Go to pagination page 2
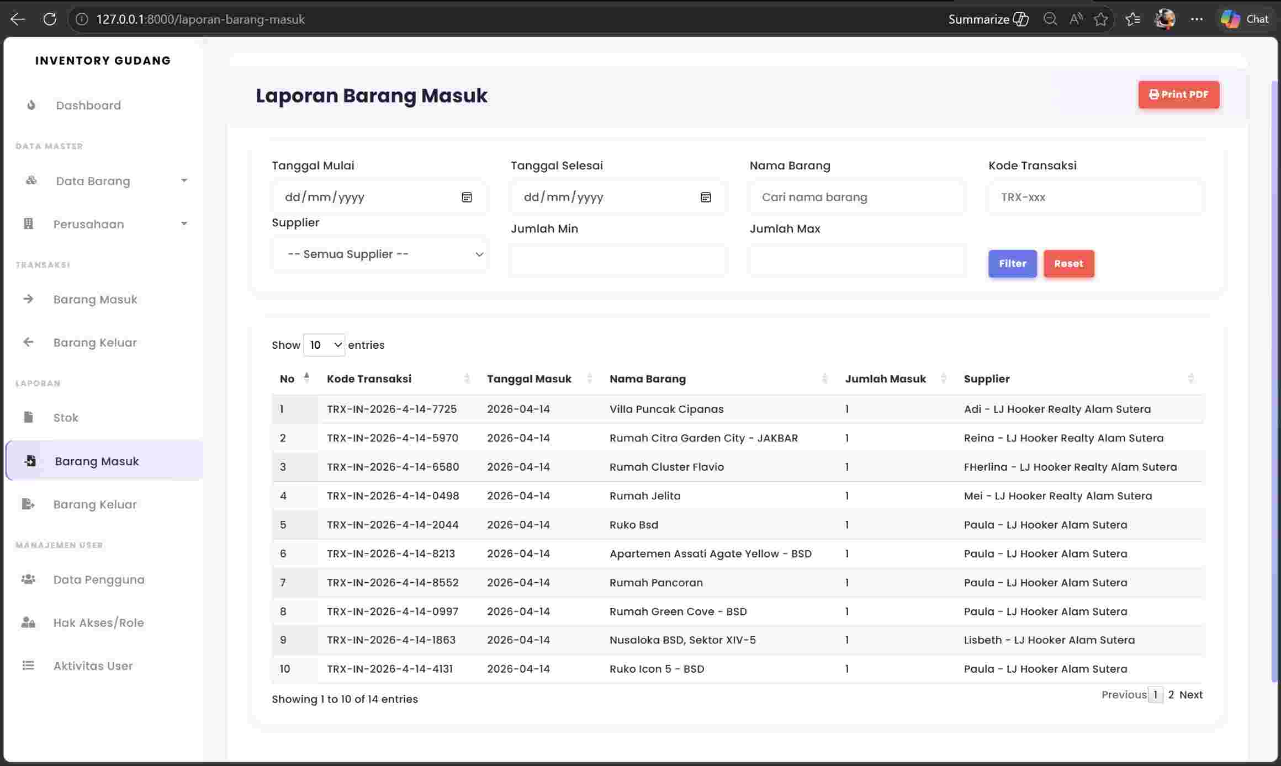The image size is (1281, 766). pyautogui.click(x=1171, y=694)
